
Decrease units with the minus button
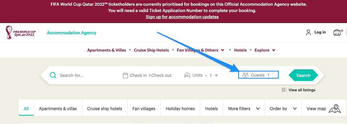tap(206, 75)
